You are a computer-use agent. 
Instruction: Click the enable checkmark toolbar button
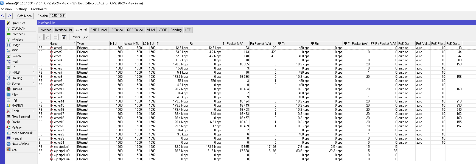pyautogui.click(x=41, y=37)
